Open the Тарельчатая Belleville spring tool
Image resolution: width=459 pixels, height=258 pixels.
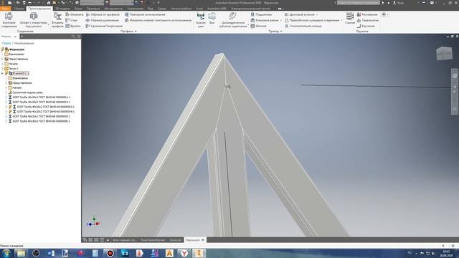368,20
